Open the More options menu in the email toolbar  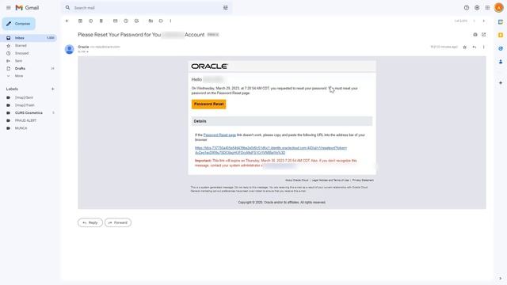[x=170, y=21]
